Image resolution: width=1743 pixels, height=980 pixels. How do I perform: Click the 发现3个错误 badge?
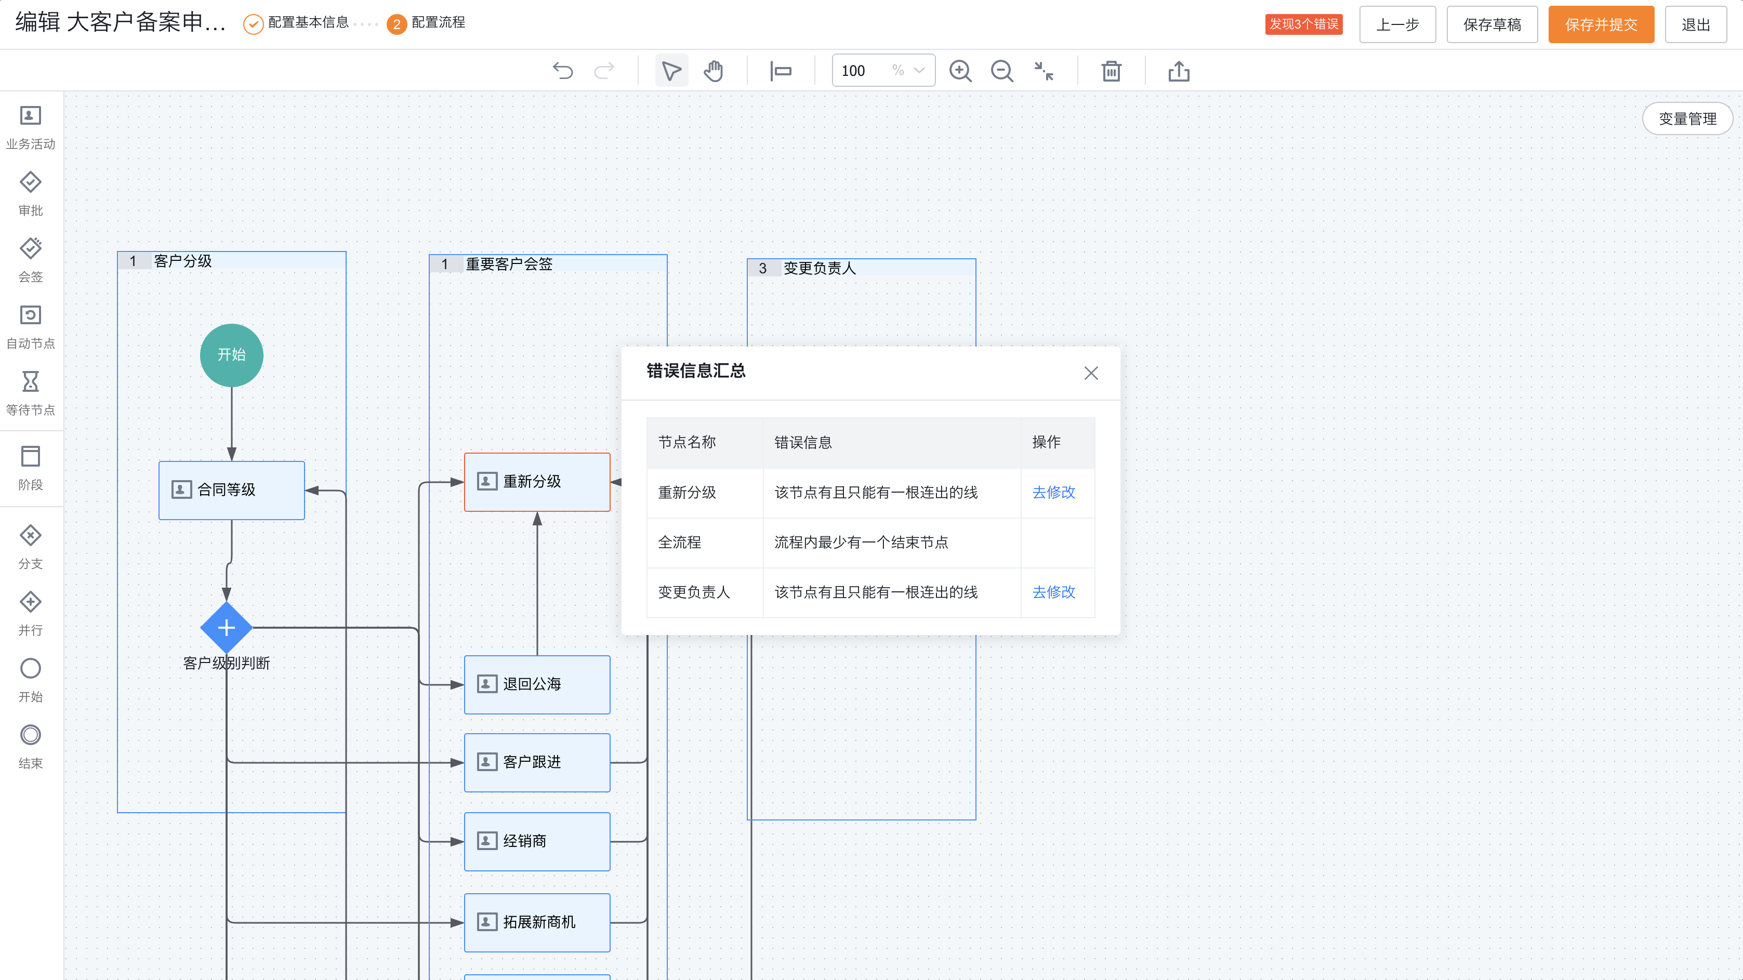click(x=1303, y=24)
